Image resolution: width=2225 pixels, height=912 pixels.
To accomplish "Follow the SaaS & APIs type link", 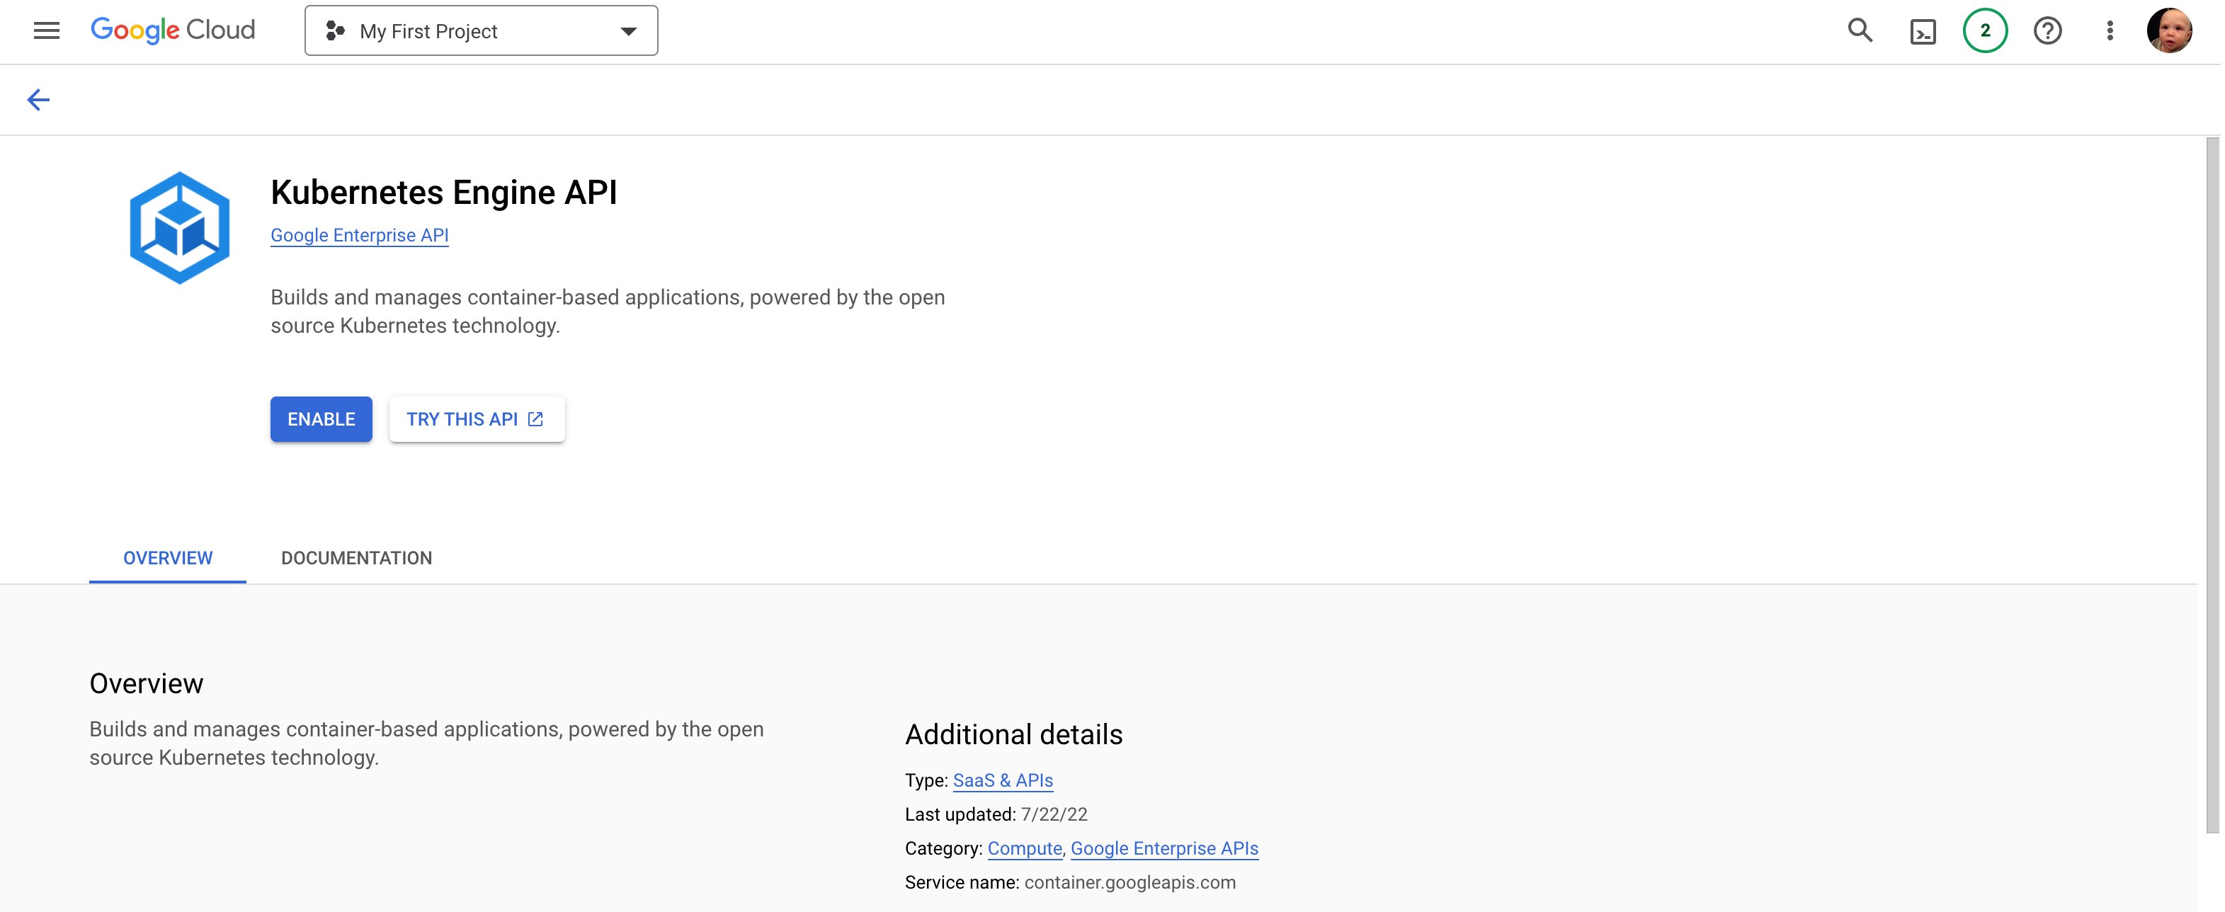I will pyautogui.click(x=1002, y=780).
